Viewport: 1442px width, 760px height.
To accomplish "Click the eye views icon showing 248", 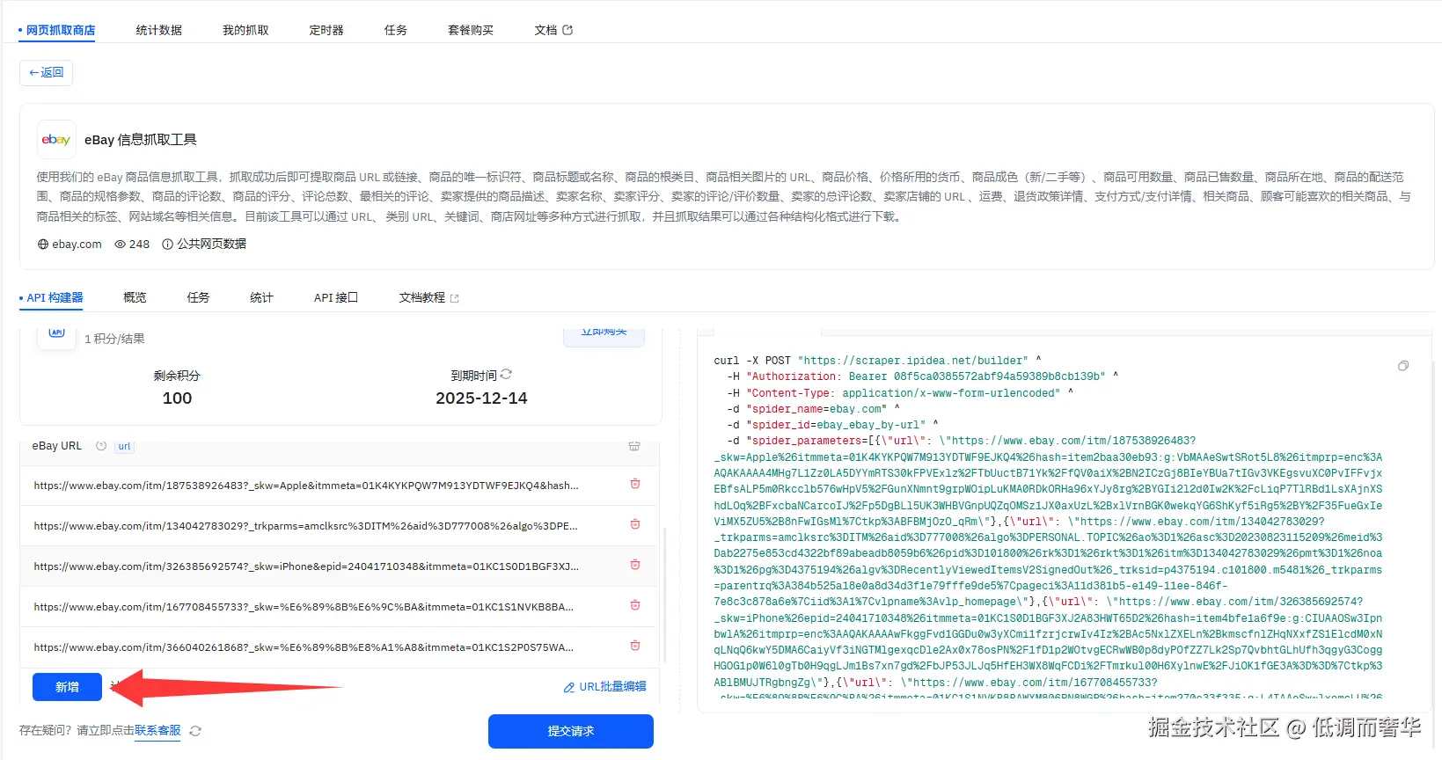I will [x=121, y=245].
